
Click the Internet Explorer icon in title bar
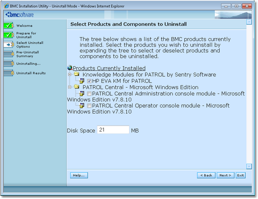coord(6,6)
